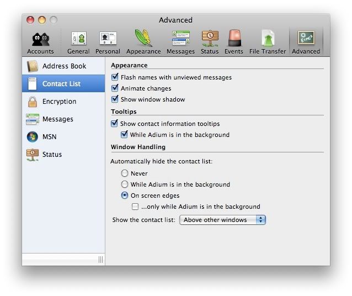Enable '...only while Adium is in the background'
Image resolution: width=352 pixels, height=296 pixels.
[x=135, y=207]
